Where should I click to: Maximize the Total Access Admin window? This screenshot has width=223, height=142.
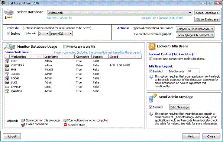point(210,3)
